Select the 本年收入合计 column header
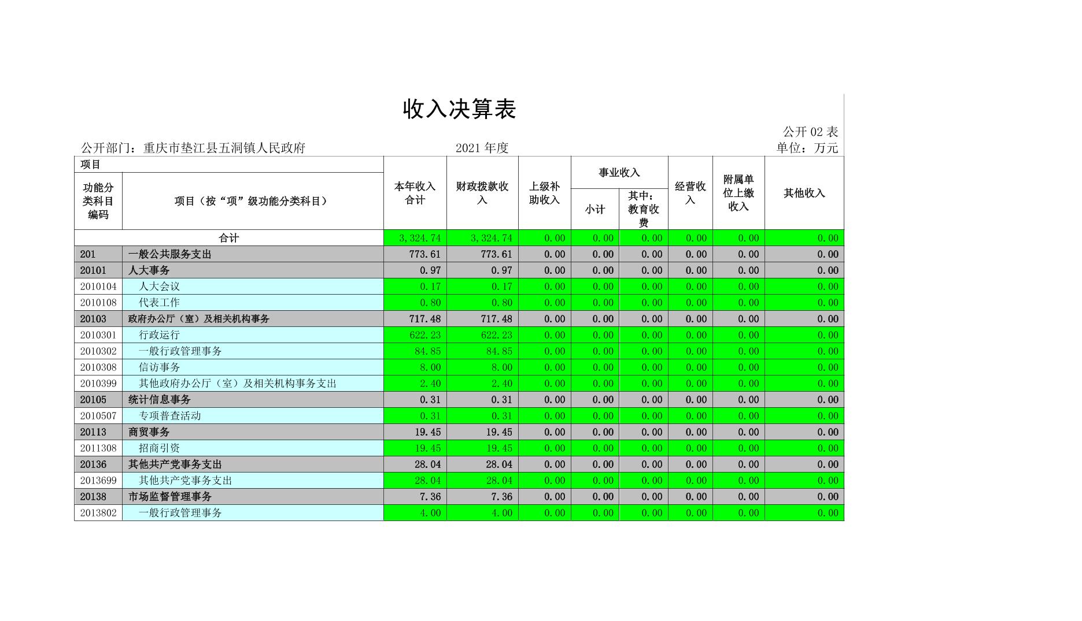The height and width of the screenshot is (621, 1082). [x=415, y=193]
